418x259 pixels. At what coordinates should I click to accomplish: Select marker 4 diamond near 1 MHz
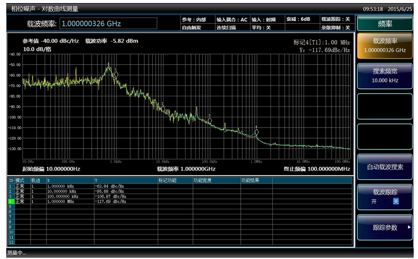coord(256,132)
